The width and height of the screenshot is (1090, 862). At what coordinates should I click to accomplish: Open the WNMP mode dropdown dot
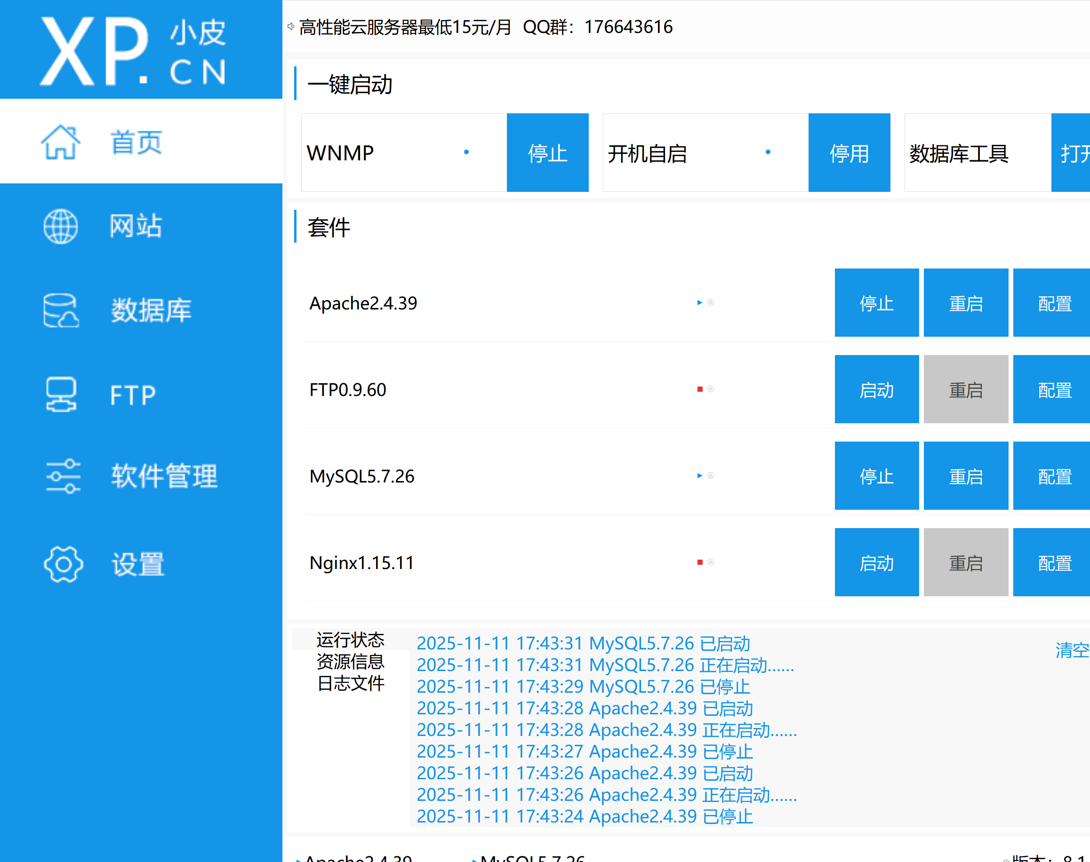click(466, 151)
